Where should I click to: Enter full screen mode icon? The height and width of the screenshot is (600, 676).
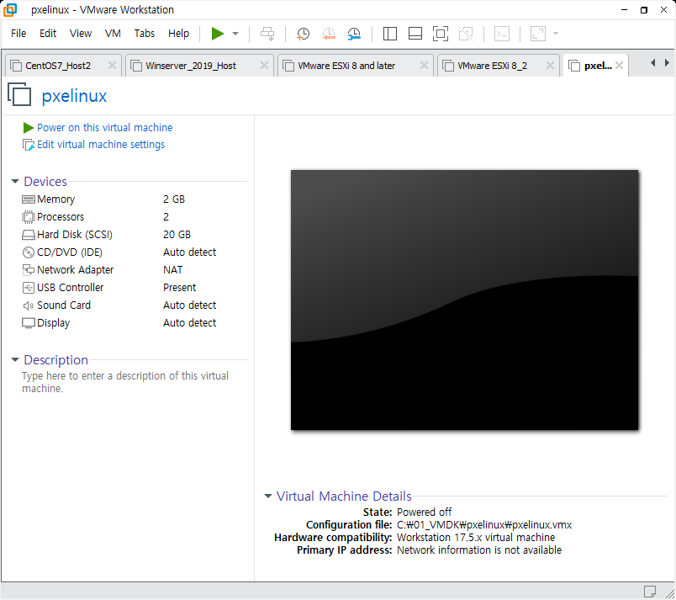click(x=441, y=34)
